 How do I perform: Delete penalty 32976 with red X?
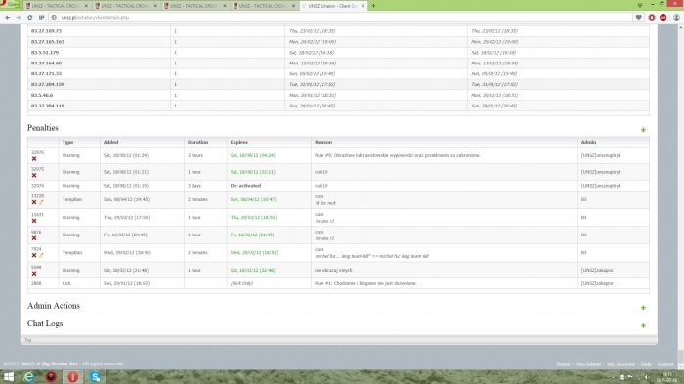(x=34, y=159)
